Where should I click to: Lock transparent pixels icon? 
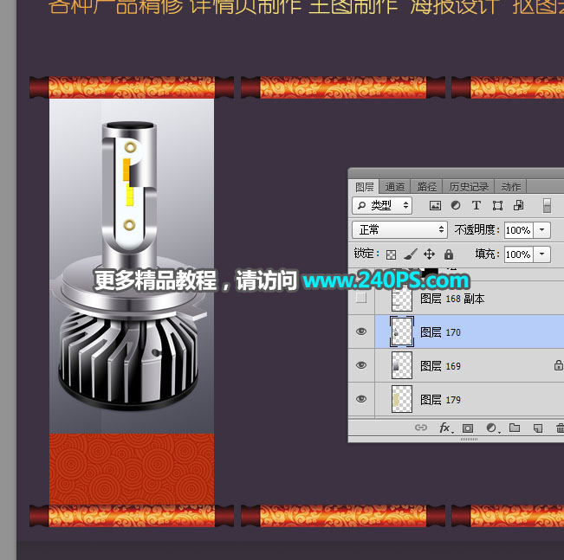391,254
